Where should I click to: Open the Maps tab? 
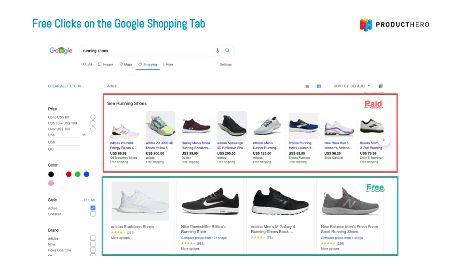pyautogui.click(x=126, y=65)
